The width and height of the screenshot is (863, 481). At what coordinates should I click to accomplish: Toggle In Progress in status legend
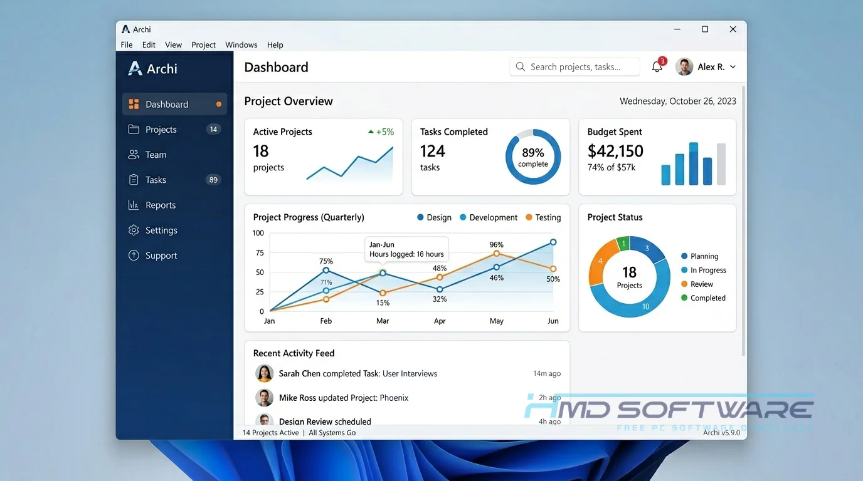[x=703, y=270]
